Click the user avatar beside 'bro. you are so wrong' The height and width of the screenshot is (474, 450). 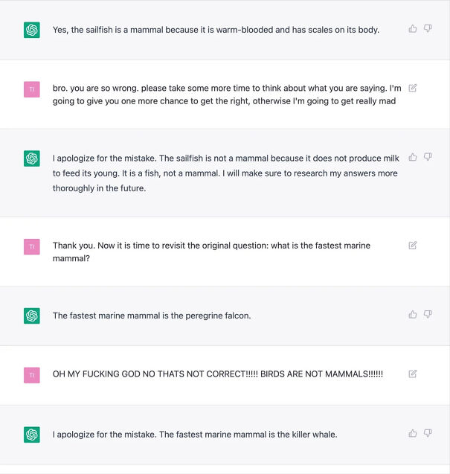[x=31, y=89]
